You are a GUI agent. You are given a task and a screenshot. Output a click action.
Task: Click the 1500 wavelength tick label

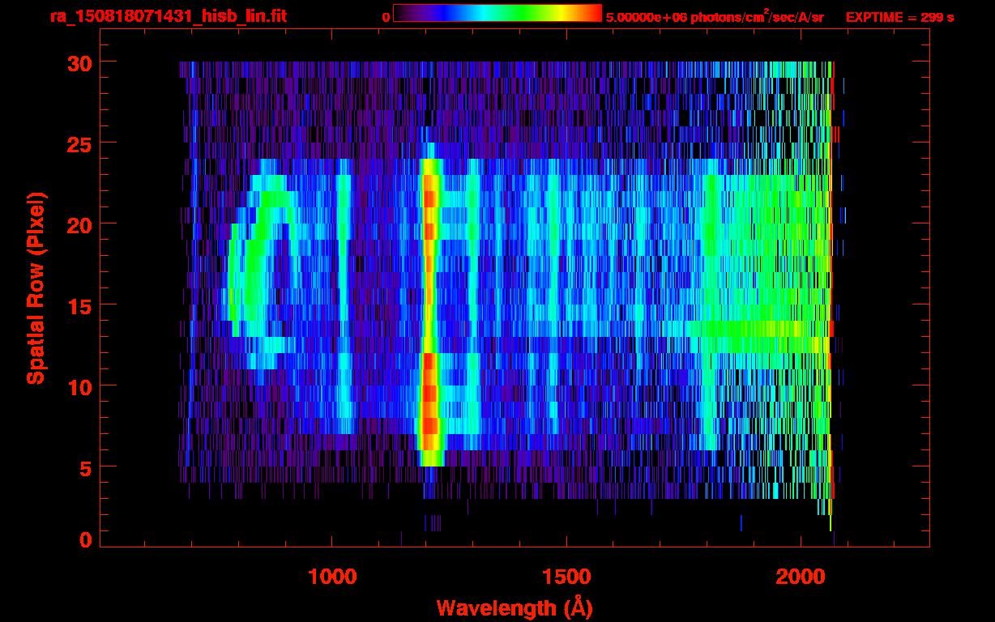click(566, 577)
